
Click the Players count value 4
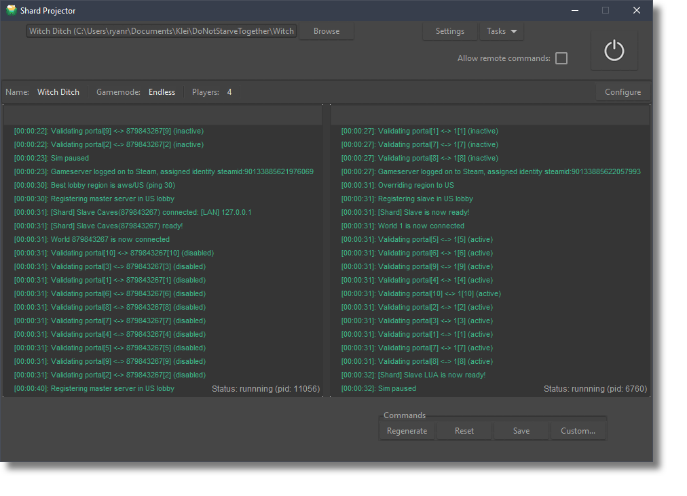pyautogui.click(x=229, y=92)
